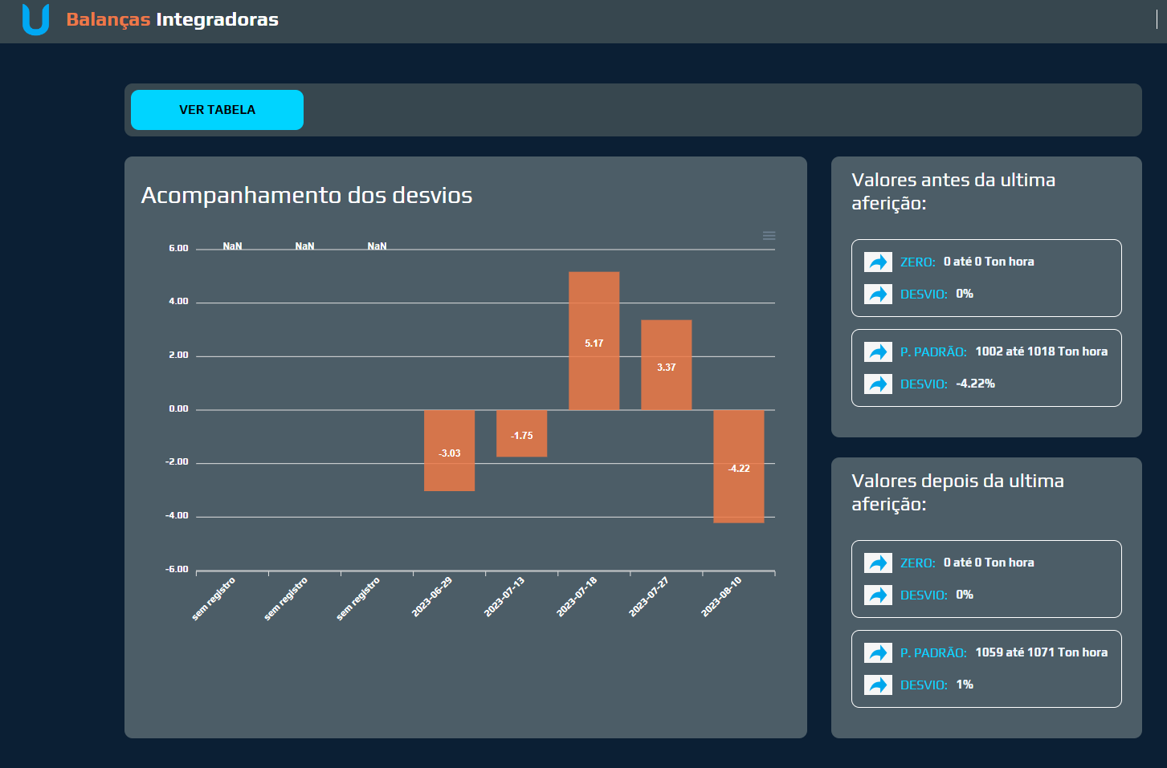
Task: Click the 2023-07-13 axis label
Action: point(504,597)
